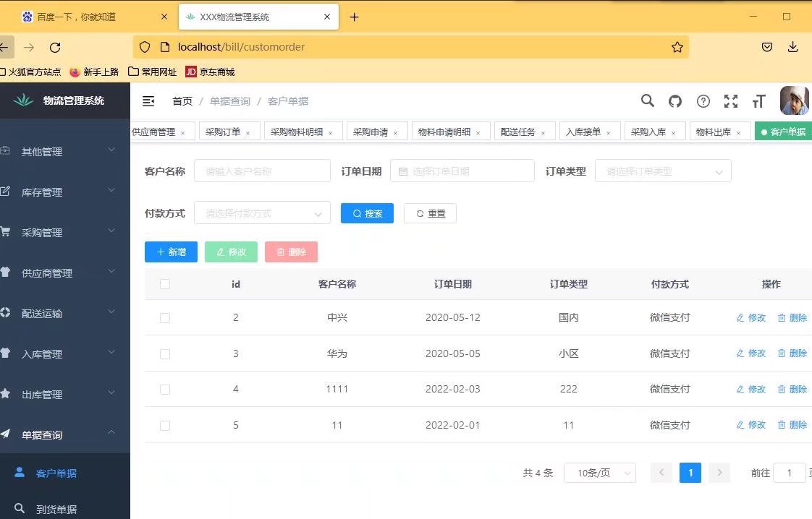Image resolution: width=812 pixels, height=519 pixels.
Task: Close the 物料申请明细 tag
Action: click(x=478, y=133)
